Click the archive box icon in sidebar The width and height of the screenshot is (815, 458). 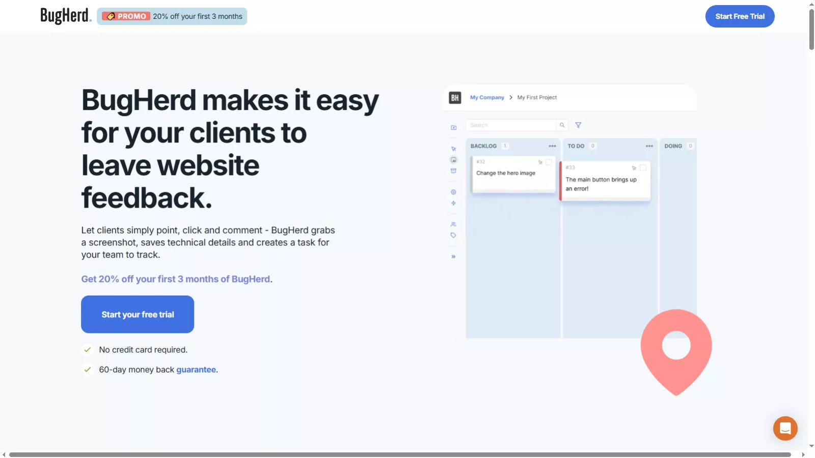(x=453, y=171)
